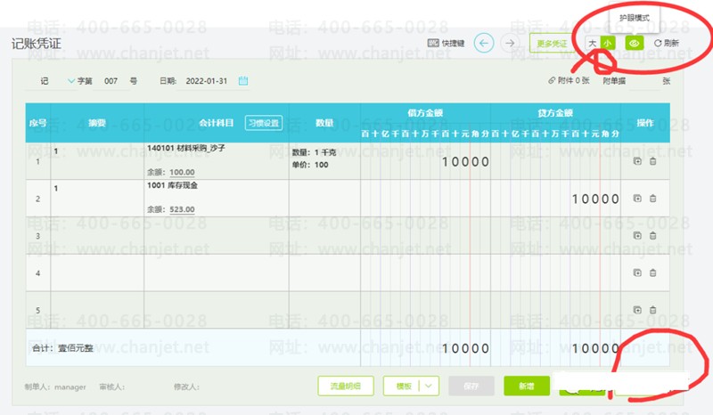
Task: Open the 附件 0 张 attachment link
Action: pos(569,80)
